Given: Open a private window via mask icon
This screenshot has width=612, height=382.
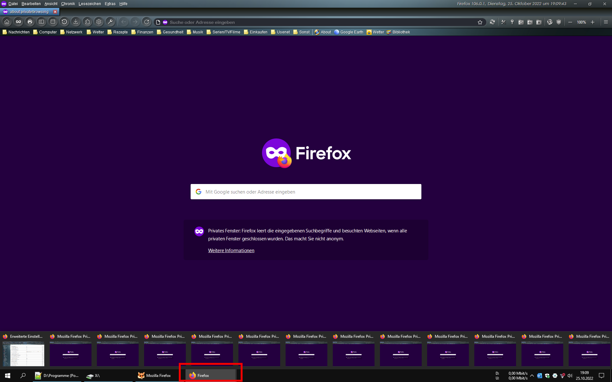Looking at the screenshot, I should pos(18,22).
